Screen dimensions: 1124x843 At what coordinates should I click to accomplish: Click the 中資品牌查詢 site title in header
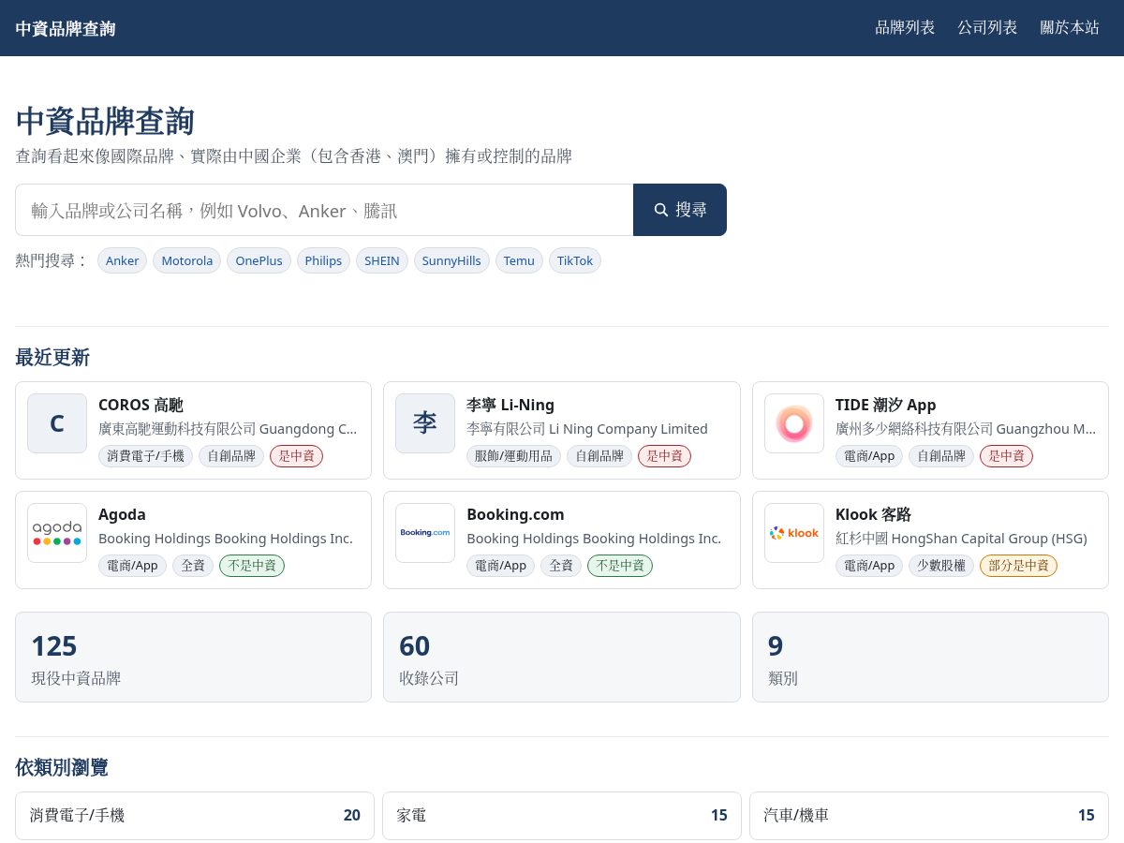click(66, 28)
